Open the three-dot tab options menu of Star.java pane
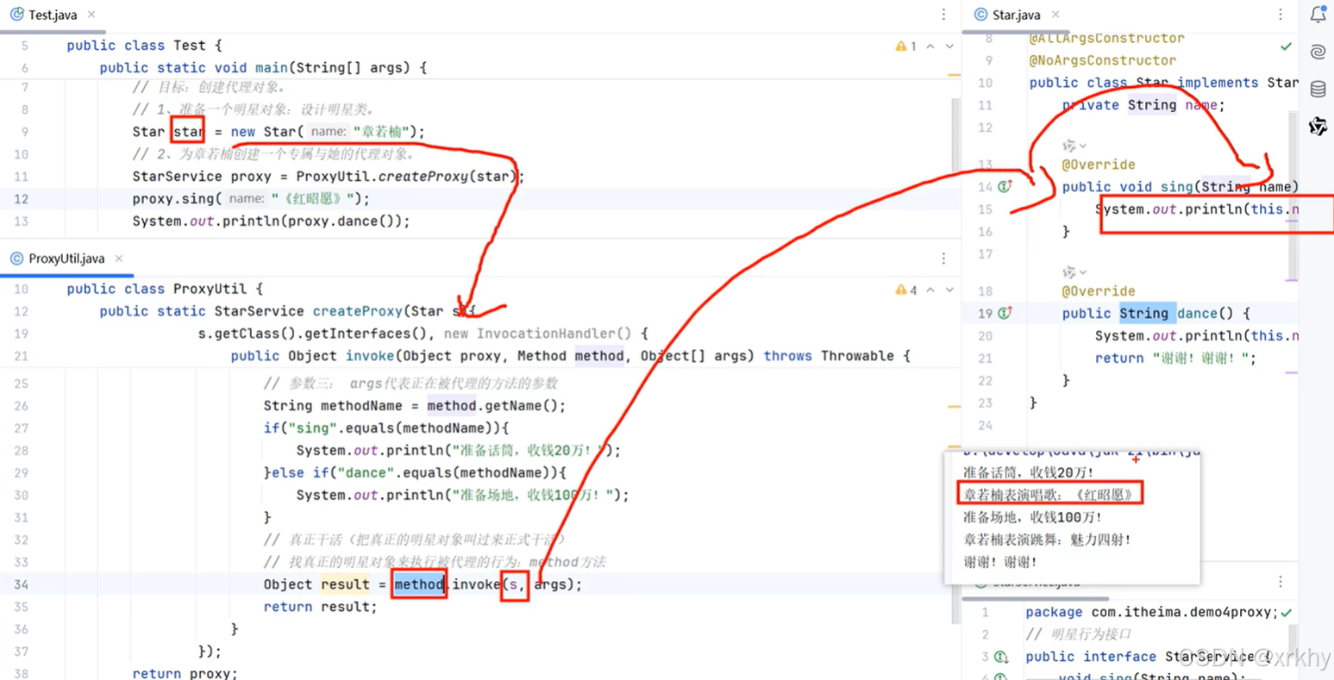Screen dimensions: 1334x680 point(1281,15)
